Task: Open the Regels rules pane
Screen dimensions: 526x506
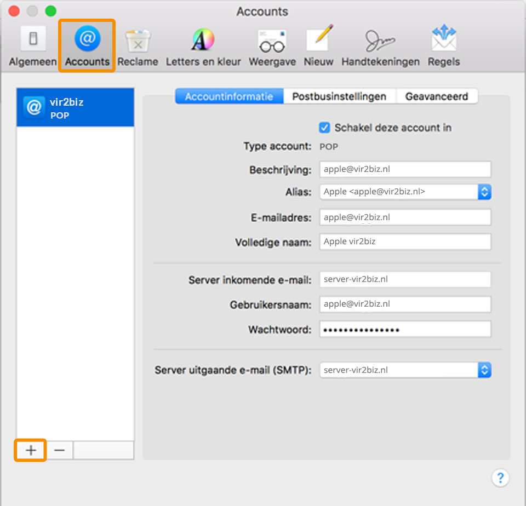Action: (x=444, y=46)
